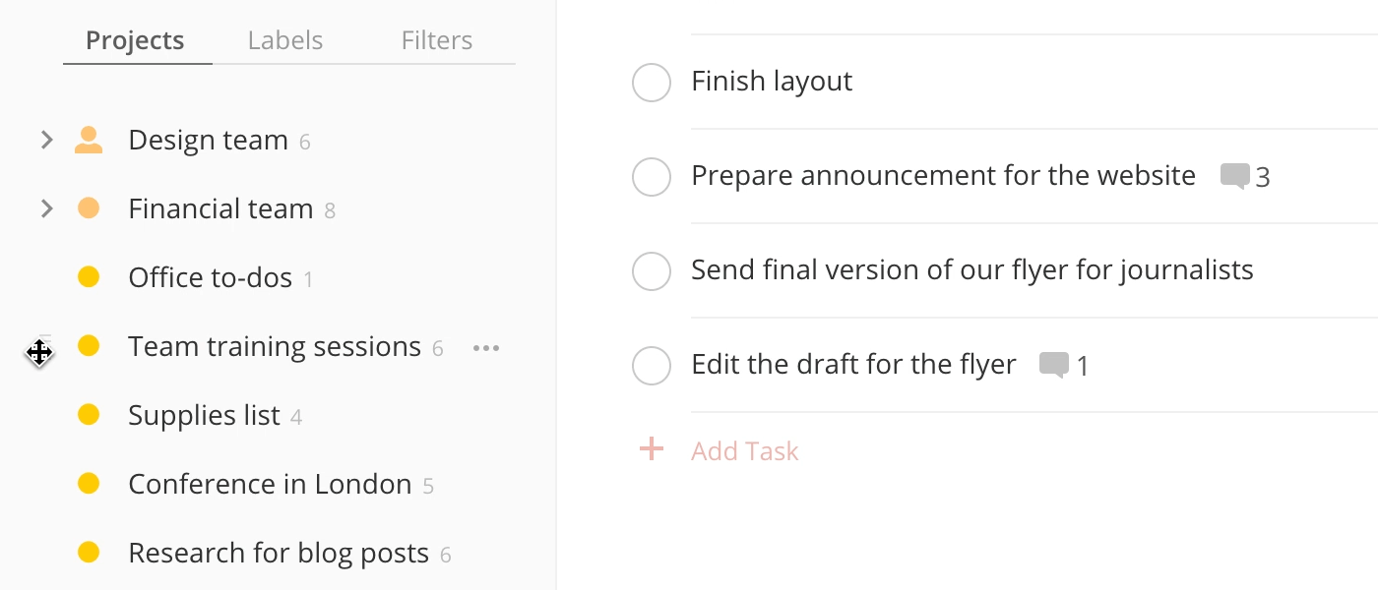Select the Projects tab

135,40
